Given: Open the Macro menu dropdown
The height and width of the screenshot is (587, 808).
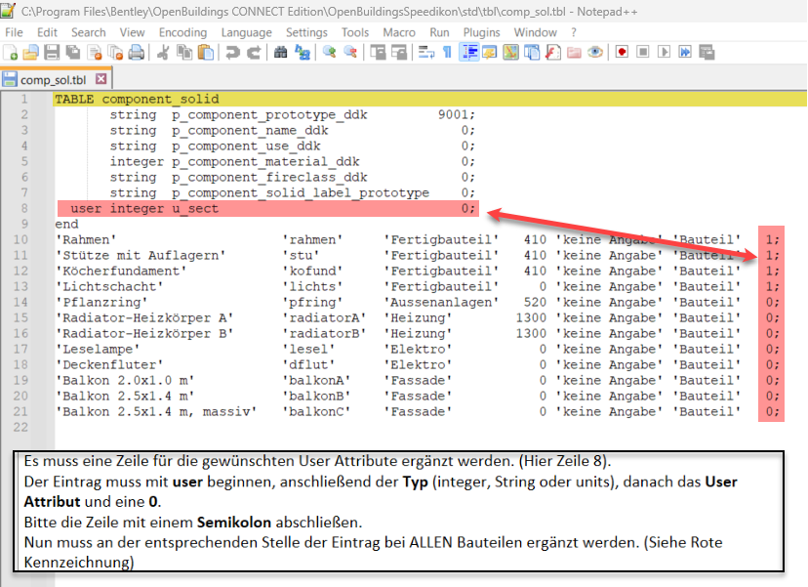Looking at the screenshot, I should tap(398, 32).
